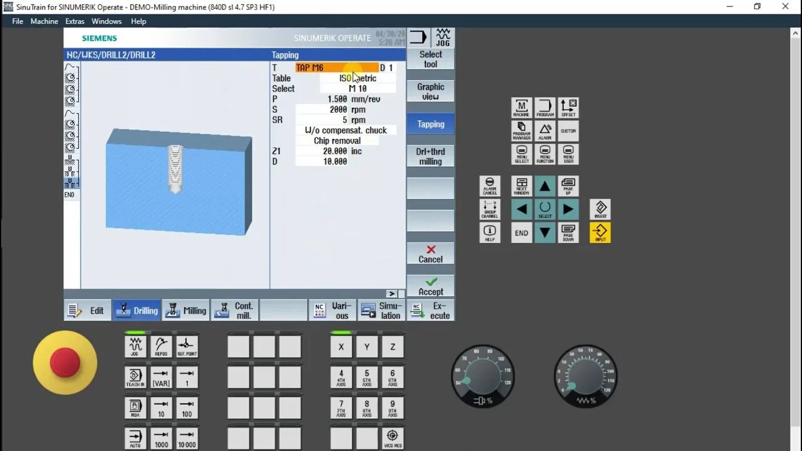Click the Z1 depth value field 20.000
Image resolution: width=802 pixels, height=451 pixels.
pos(322,151)
